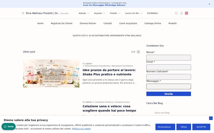Click rifiuta in cookie banner
Screen dimensions: 214x133
click(184, 127)
